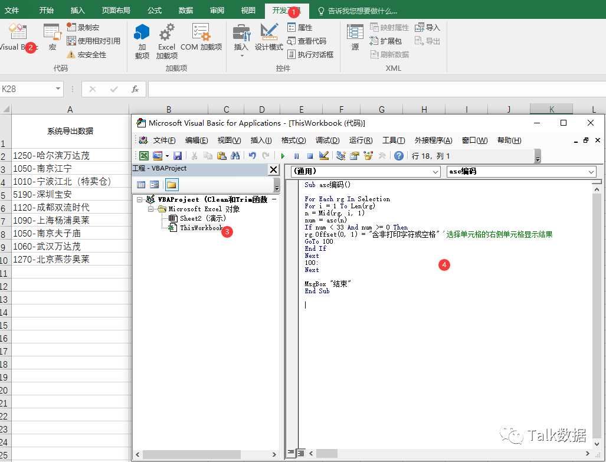The image size is (606, 462).
Task: Toggle folders view in project panel
Action: [172, 185]
